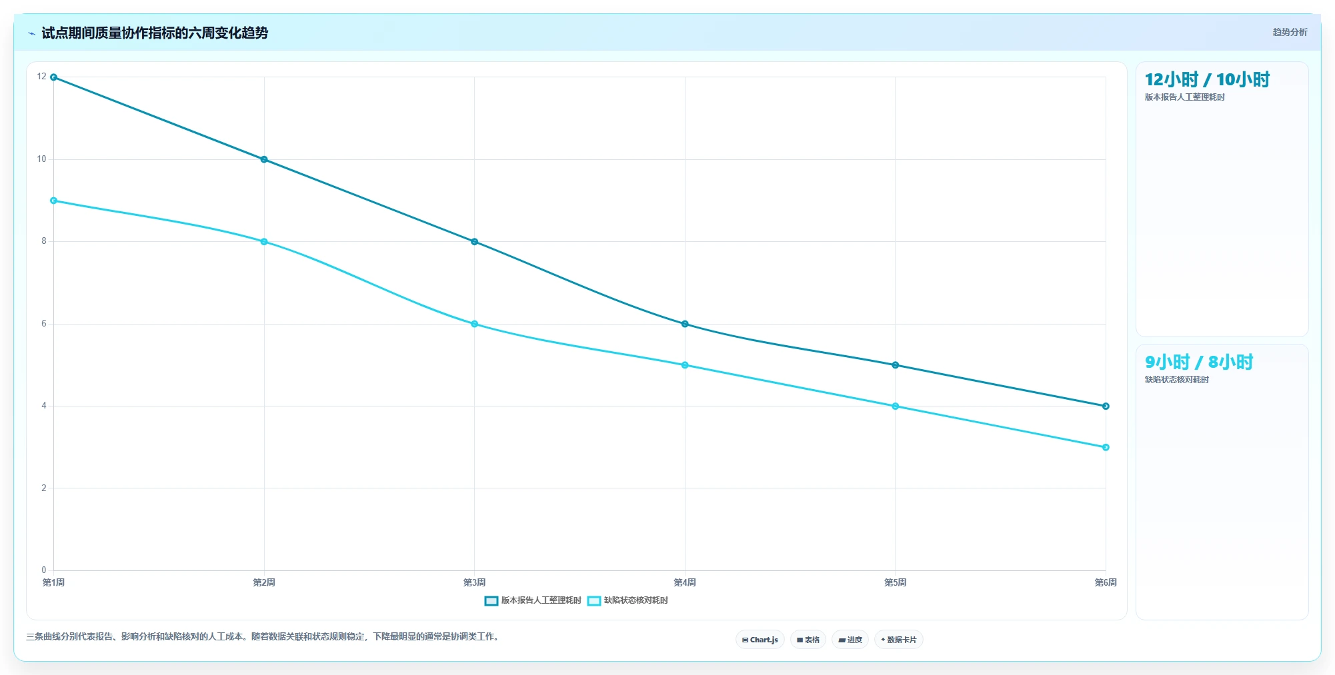1335x675 pixels.
Task: Click the y-axis value 8
Action: pyautogui.click(x=44, y=241)
